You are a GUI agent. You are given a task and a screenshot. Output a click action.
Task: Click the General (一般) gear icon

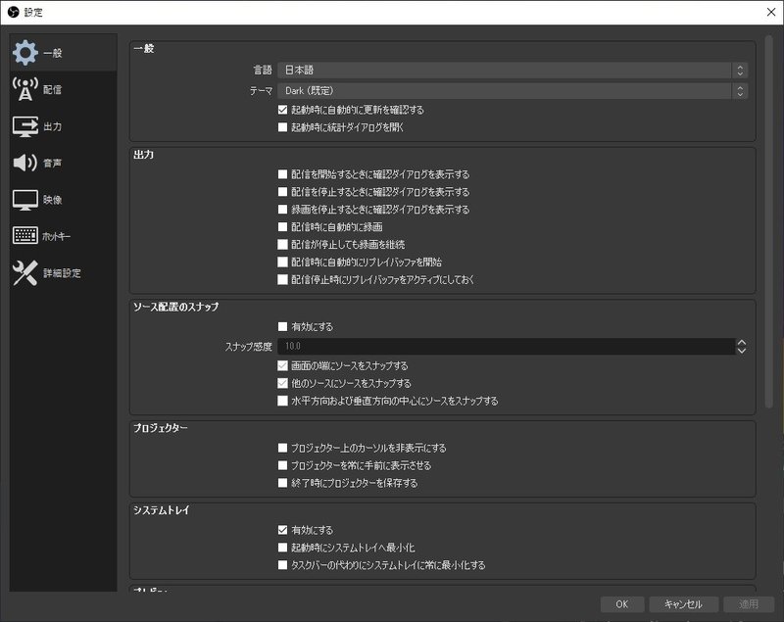point(25,53)
